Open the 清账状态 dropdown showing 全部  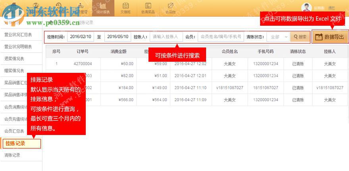coord(278,37)
